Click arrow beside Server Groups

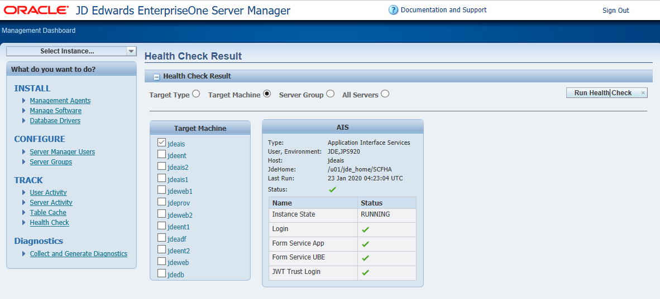[x=23, y=162]
